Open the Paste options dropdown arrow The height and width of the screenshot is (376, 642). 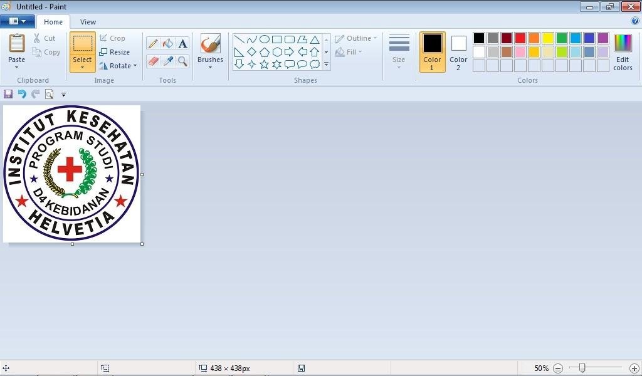pyautogui.click(x=16, y=68)
